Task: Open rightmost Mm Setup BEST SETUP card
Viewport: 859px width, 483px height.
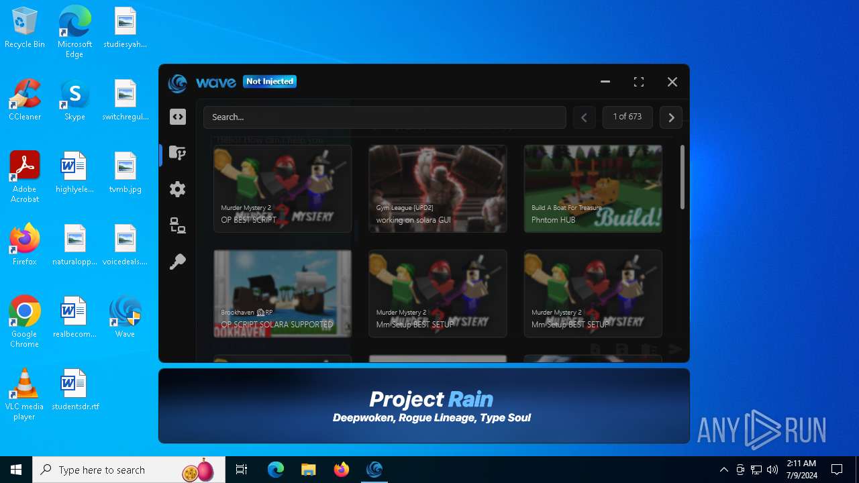Action: 593,293
